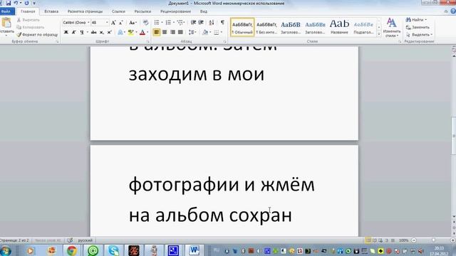This screenshot has width=456, height=256.
Task: Toggle italic К formatting
Action: (x=74, y=32)
